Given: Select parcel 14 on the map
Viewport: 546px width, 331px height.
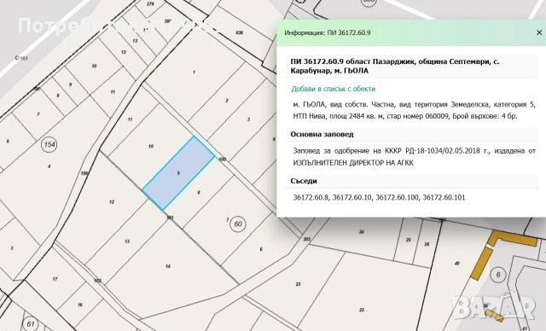Looking at the screenshot, I should pos(168,267).
